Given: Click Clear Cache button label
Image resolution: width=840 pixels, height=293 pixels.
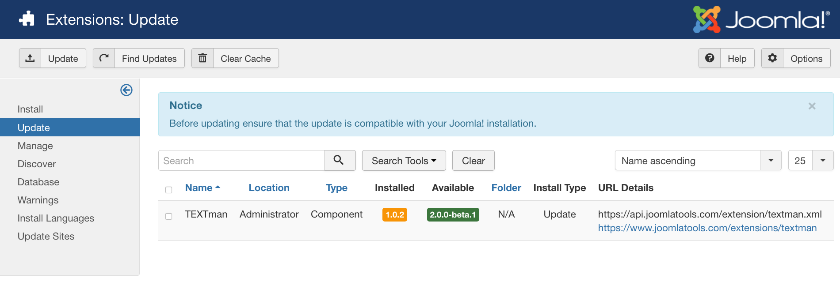Looking at the screenshot, I should 246,58.
